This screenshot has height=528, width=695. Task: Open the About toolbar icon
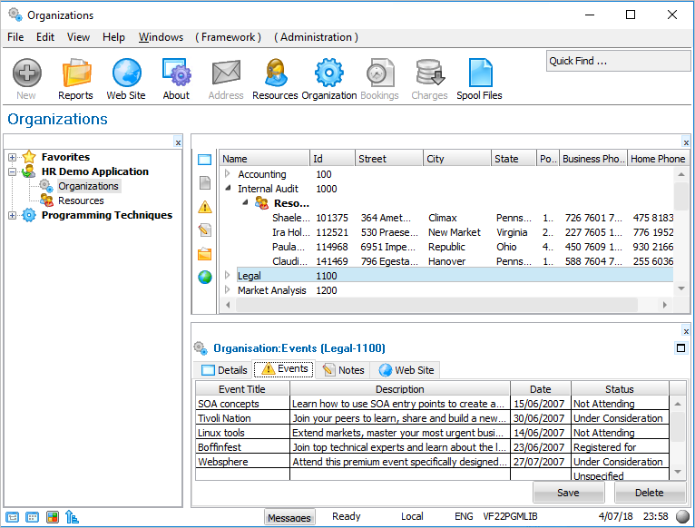(176, 79)
